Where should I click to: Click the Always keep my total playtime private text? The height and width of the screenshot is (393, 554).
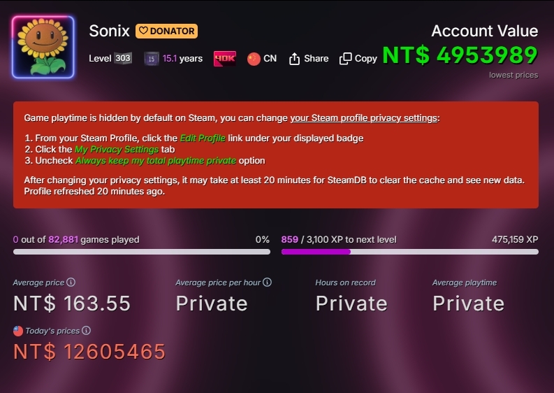[x=155, y=160]
